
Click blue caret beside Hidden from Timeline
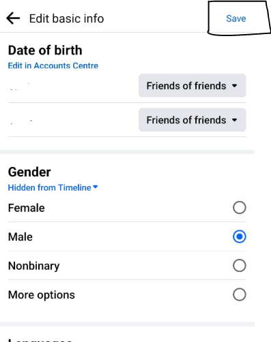(x=96, y=187)
